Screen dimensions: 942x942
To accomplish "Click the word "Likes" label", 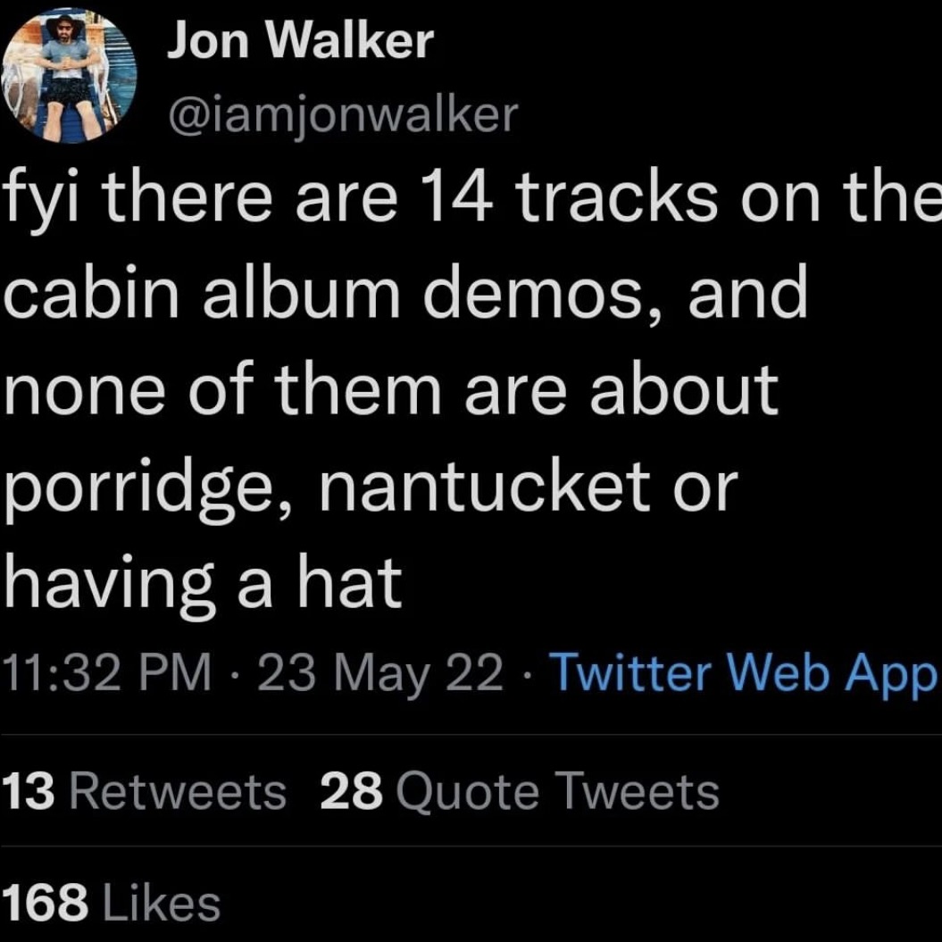I will click(162, 903).
